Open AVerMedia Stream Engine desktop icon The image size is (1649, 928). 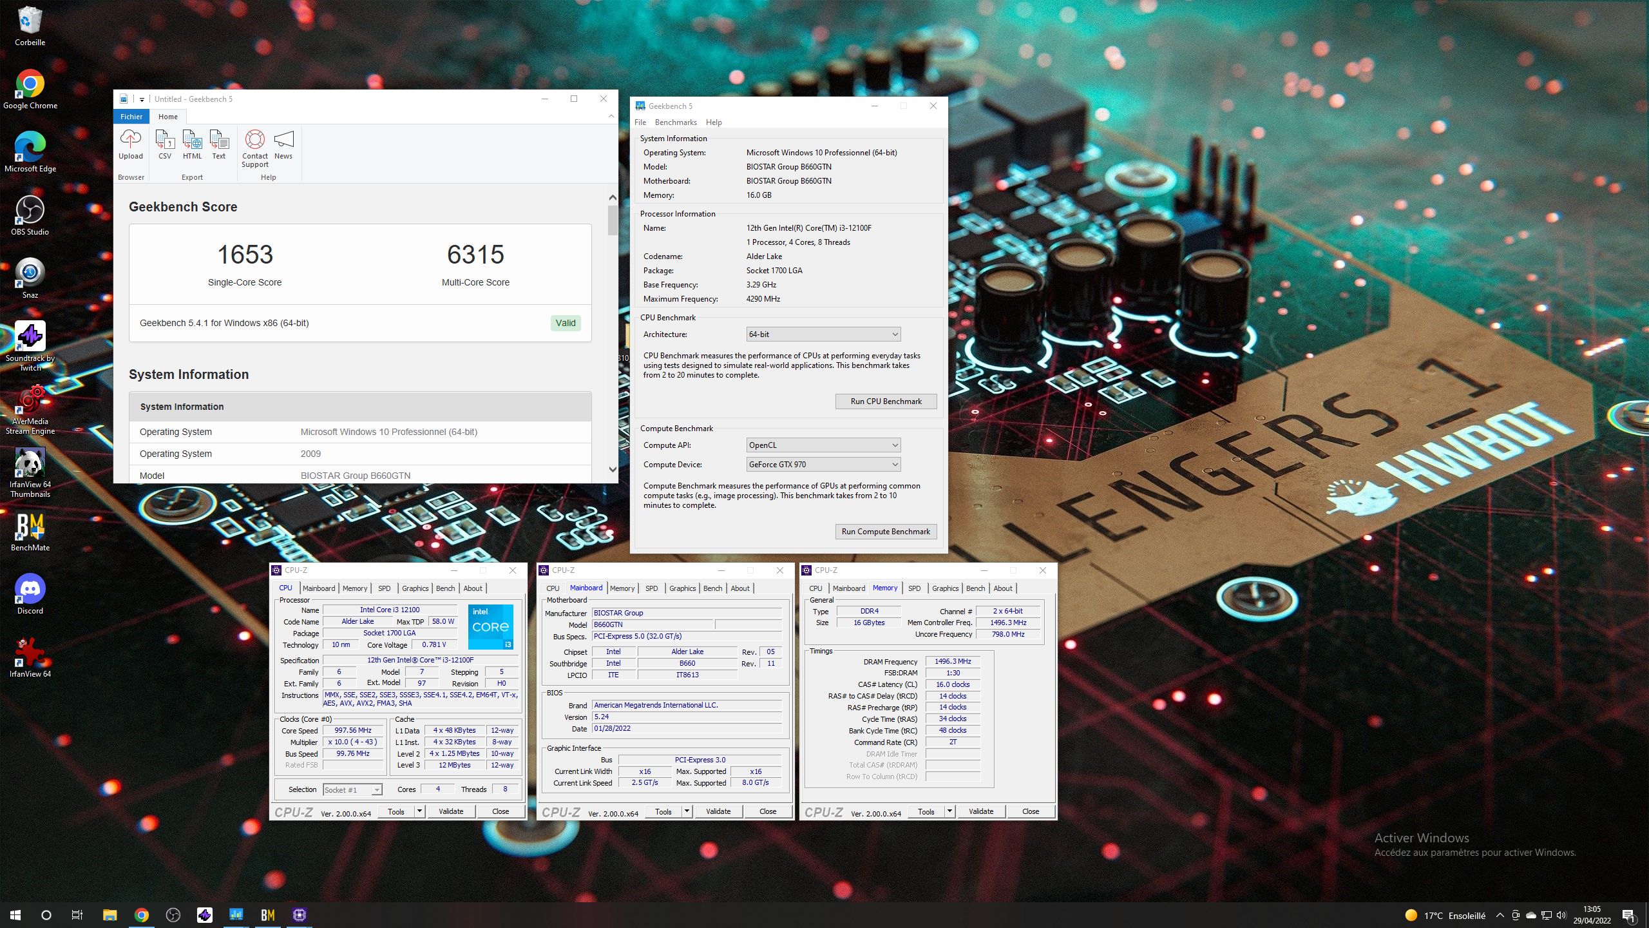tap(30, 410)
